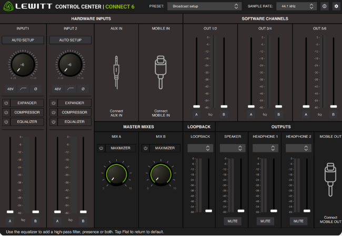Click Input 1 mix A button

coord(10,221)
